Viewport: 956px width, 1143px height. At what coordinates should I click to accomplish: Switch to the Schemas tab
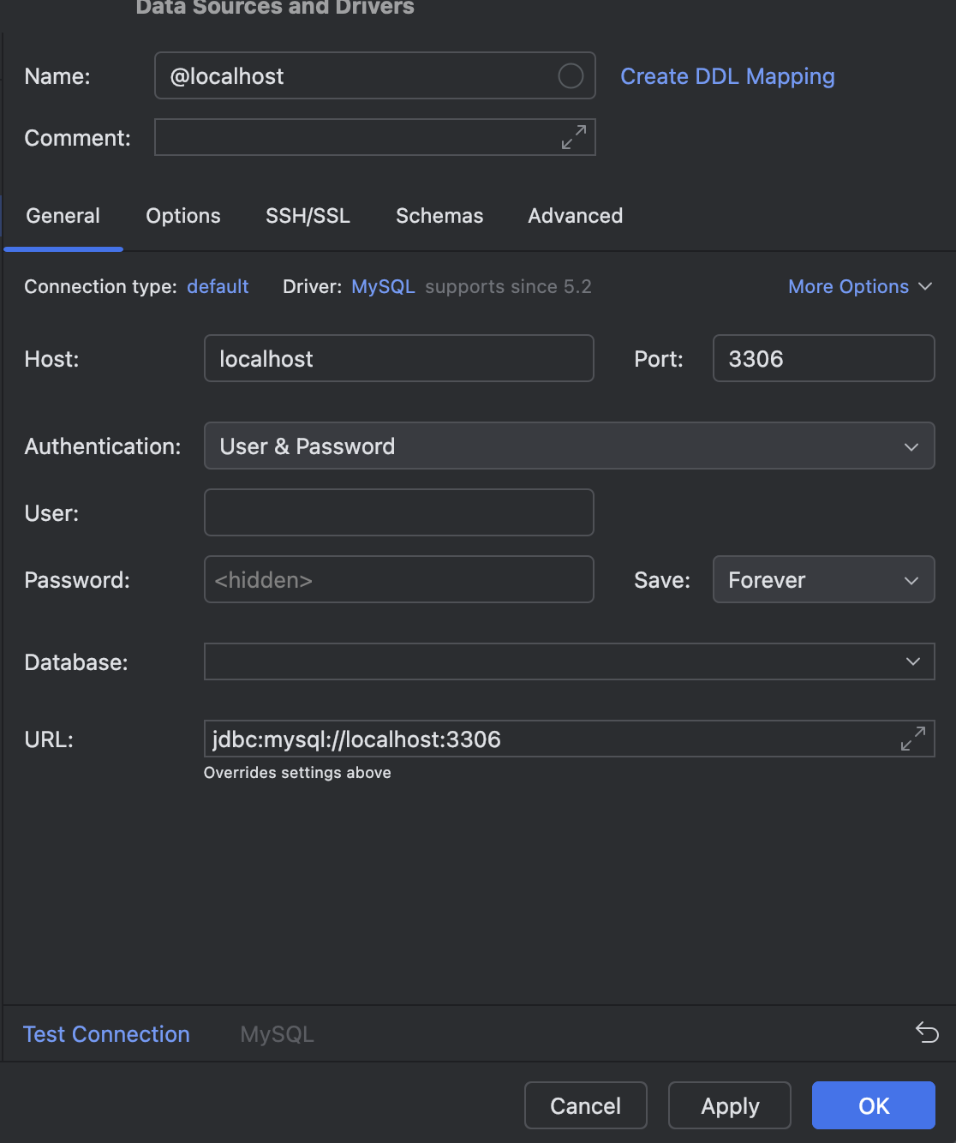click(x=439, y=216)
